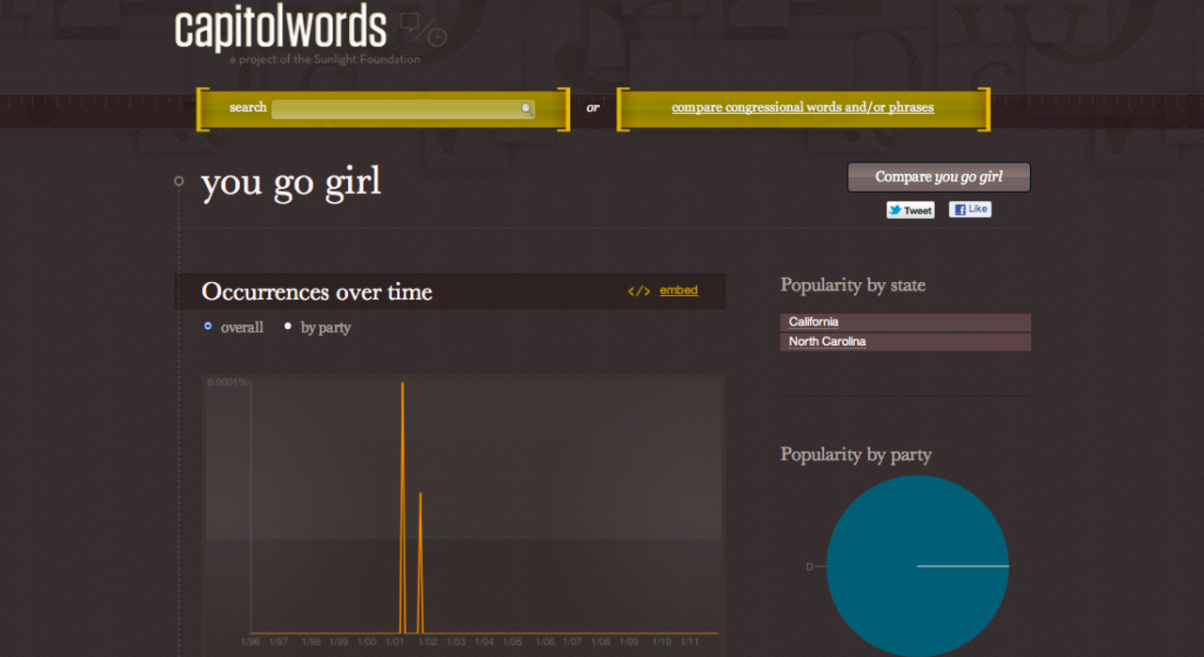Focus the search text field
The height and width of the screenshot is (657, 1204).
click(x=395, y=109)
